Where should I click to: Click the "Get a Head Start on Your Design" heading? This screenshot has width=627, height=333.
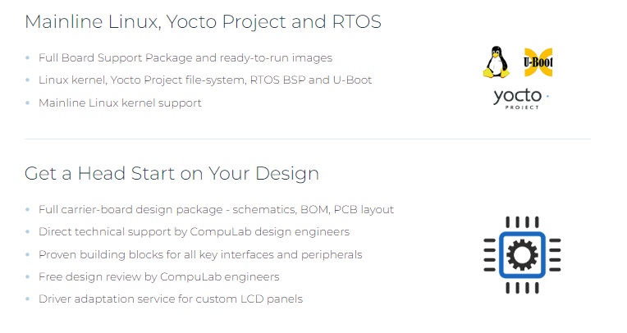coord(172,174)
